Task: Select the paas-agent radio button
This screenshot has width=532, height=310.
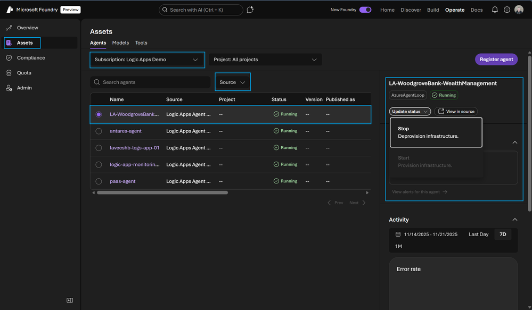Action: point(99,181)
